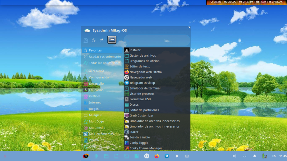Start the Instalar application
The width and height of the screenshot is (287, 161).
click(135, 50)
